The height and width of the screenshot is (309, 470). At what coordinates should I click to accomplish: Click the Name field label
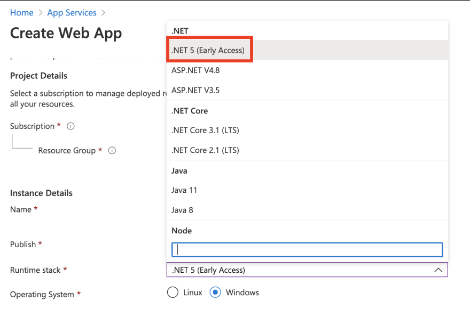(x=21, y=209)
